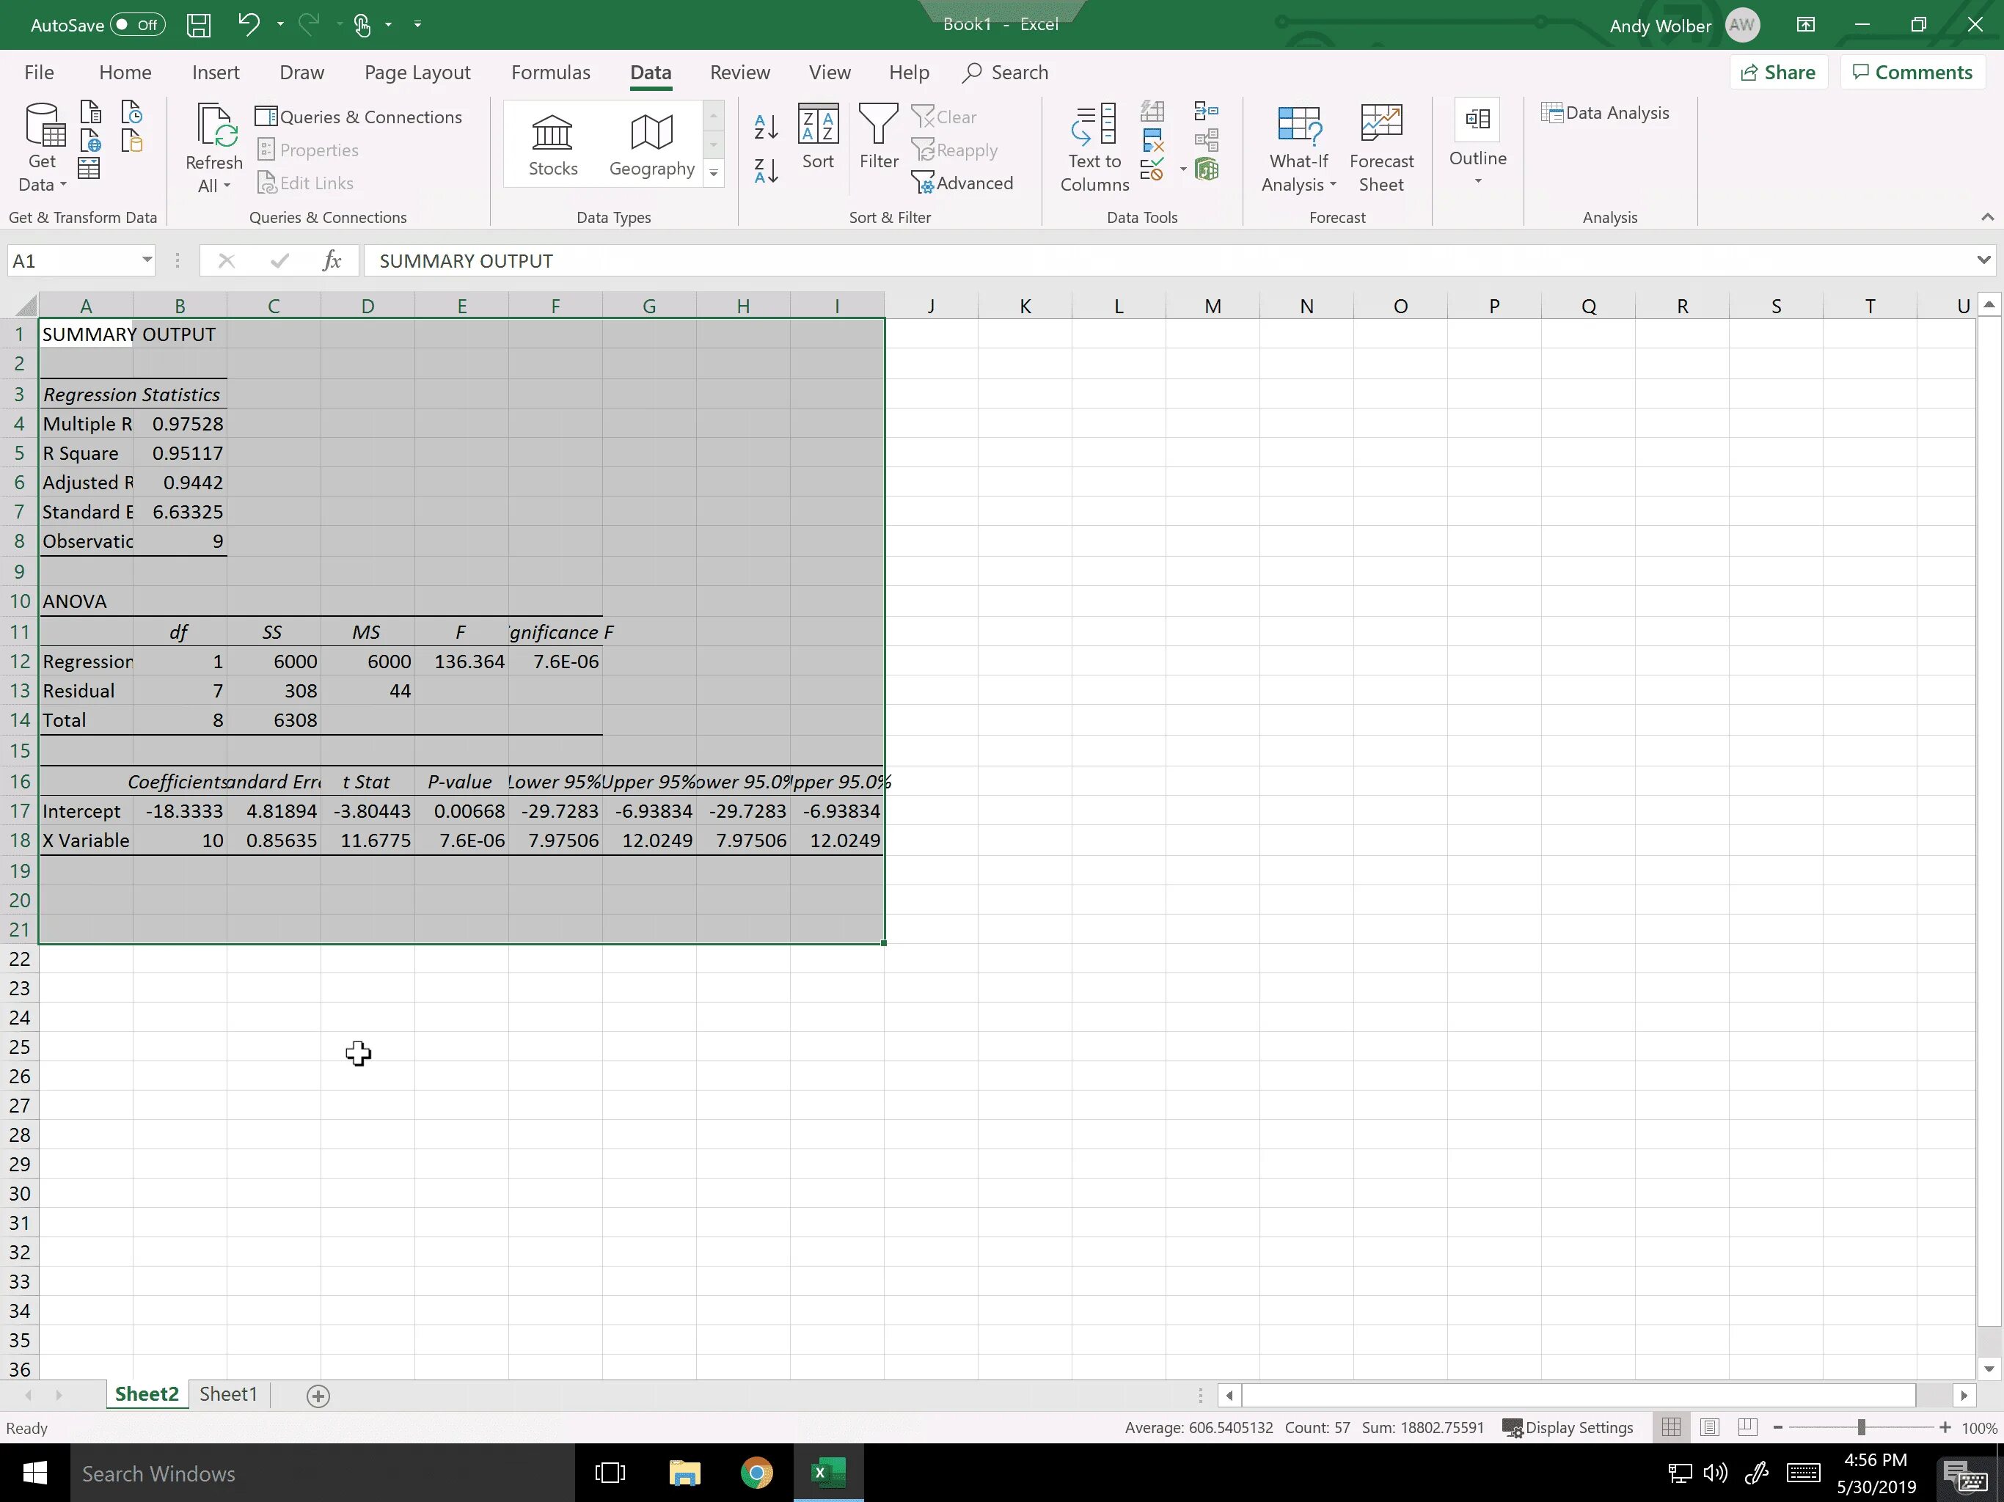Image resolution: width=2004 pixels, height=1502 pixels.
Task: Open the Formulas ribbon tab
Action: coord(550,73)
